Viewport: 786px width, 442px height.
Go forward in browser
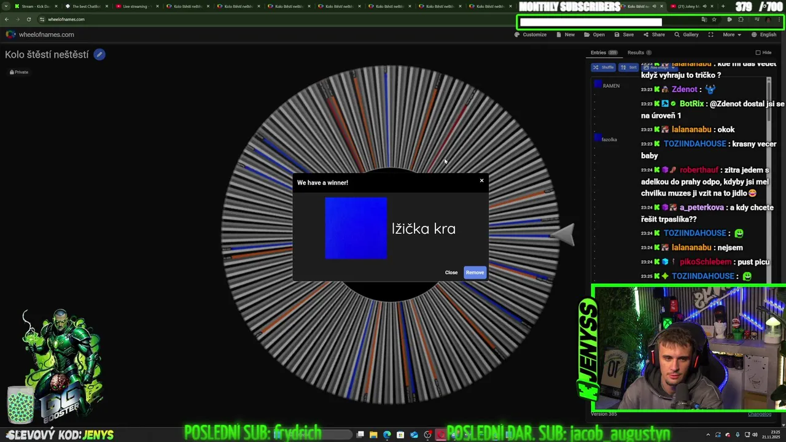[17, 19]
